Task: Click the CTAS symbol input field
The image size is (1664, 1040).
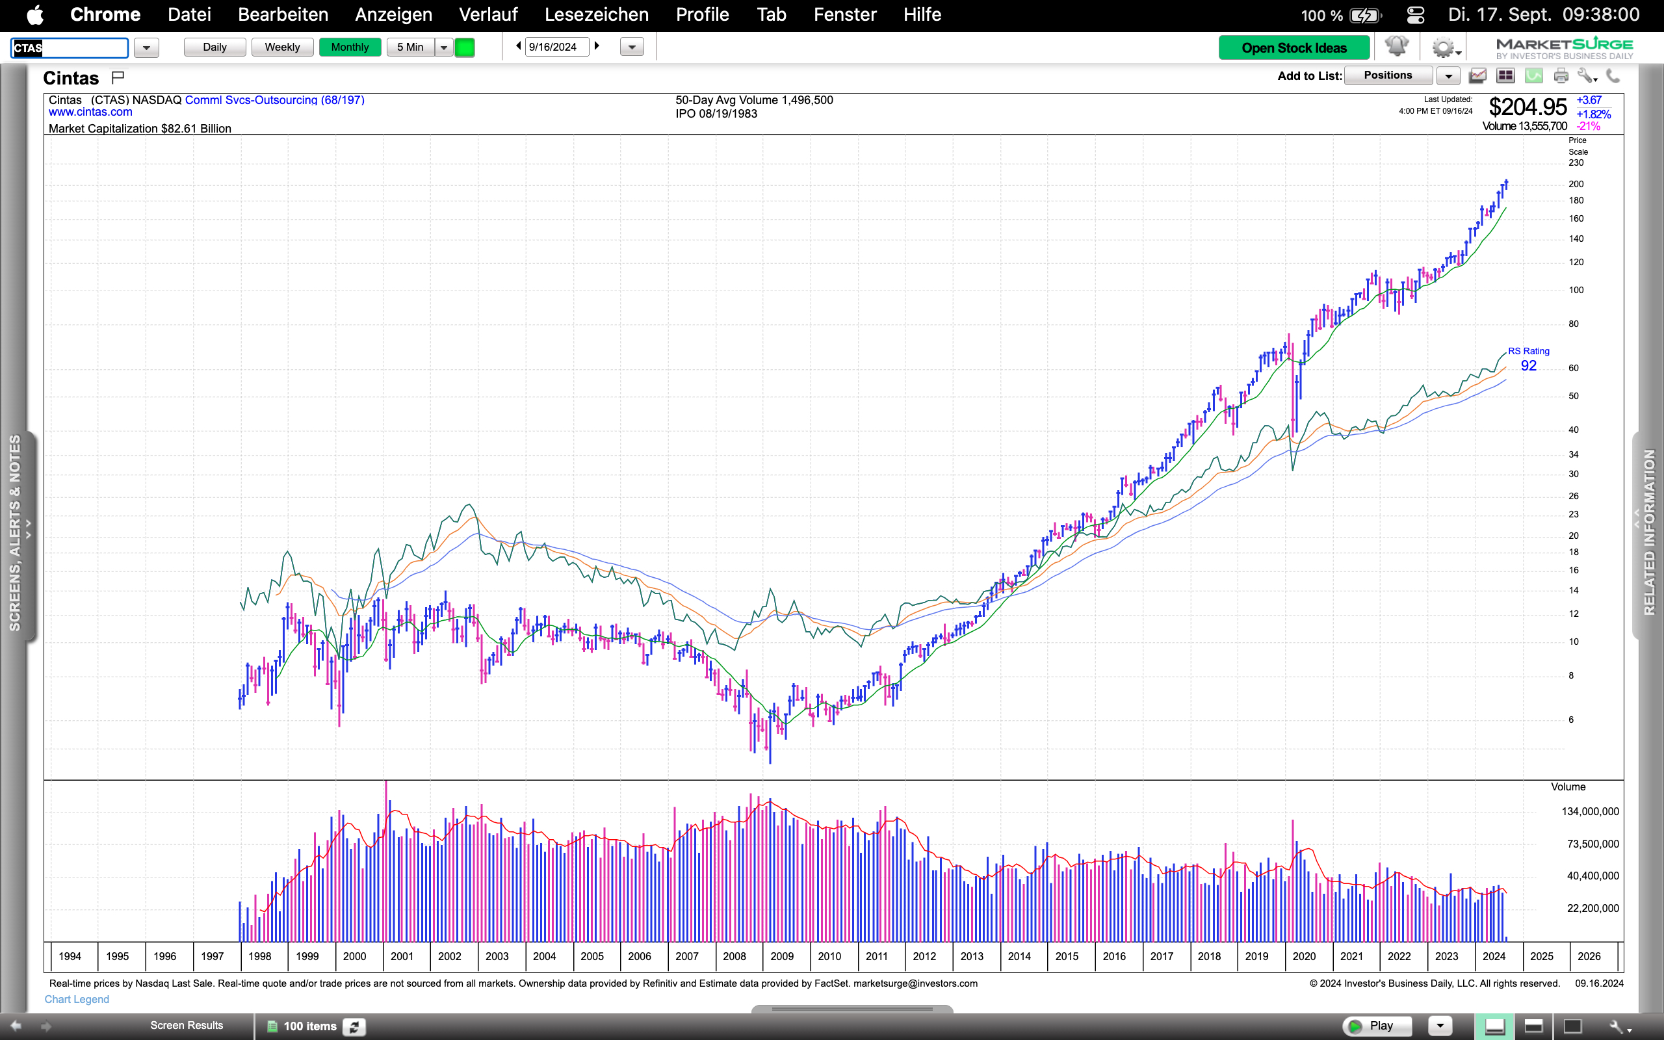Action: coord(69,47)
